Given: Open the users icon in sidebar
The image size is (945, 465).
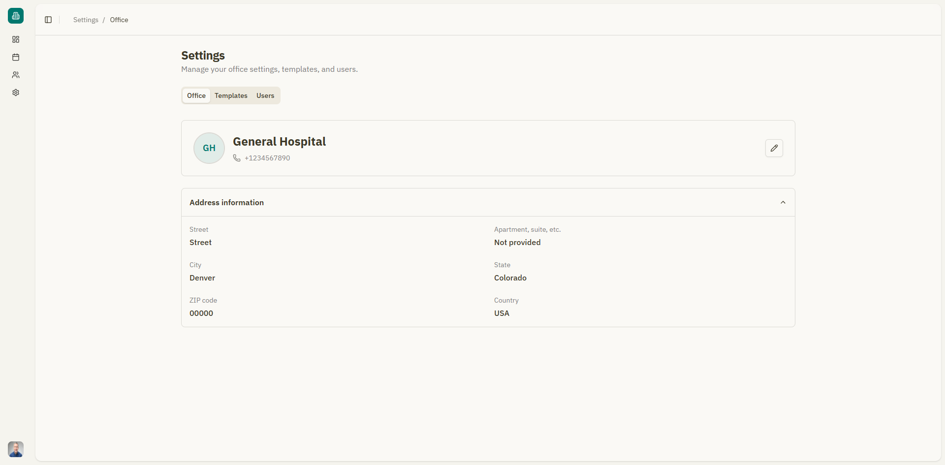Looking at the screenshot, I should click(x=16, y=75).
